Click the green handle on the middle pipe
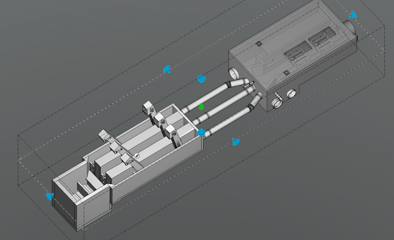The image size is (394, 240). pos(201,106)
